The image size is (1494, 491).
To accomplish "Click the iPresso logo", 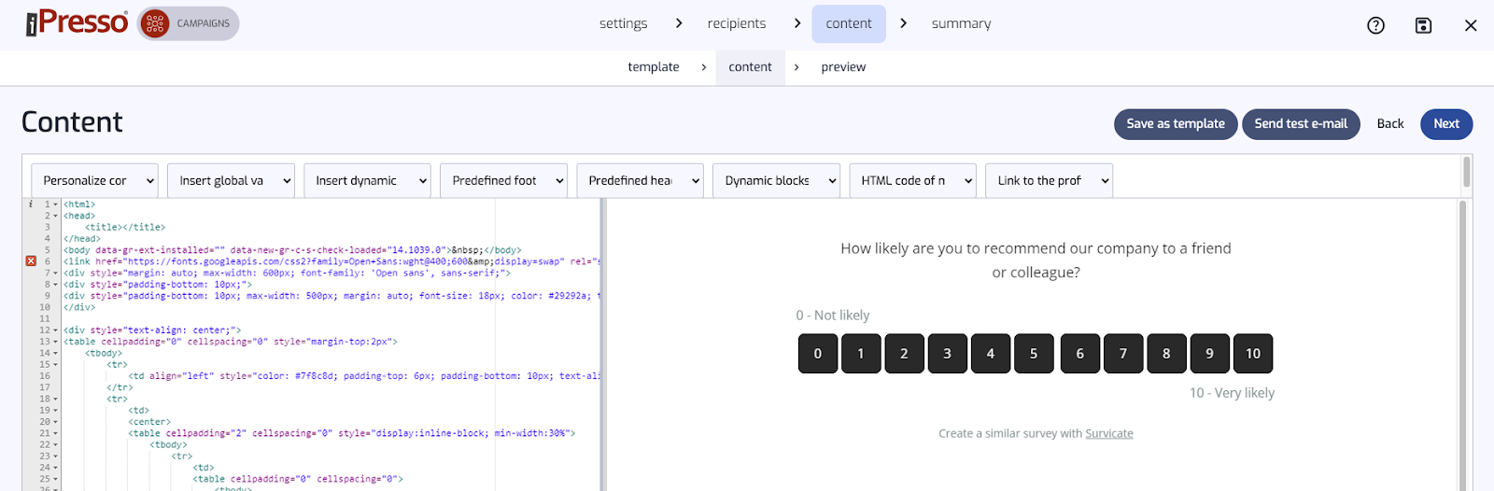I will pos(77,22).
